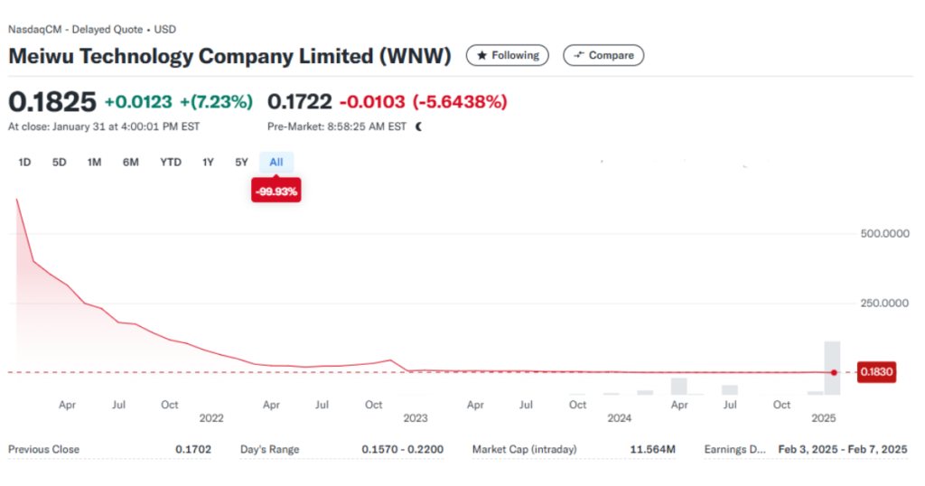This screenshot has height=486, width=925.
Task: Click the 11.564M market cap value
Action: click(x=652, y=450)
